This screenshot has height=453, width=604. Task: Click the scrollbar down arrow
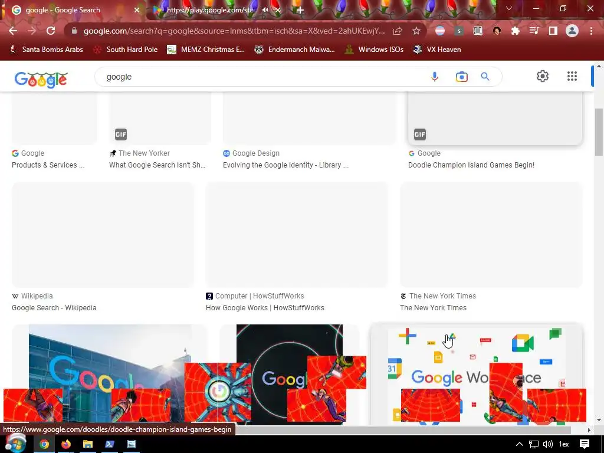[x=598, y=420]
